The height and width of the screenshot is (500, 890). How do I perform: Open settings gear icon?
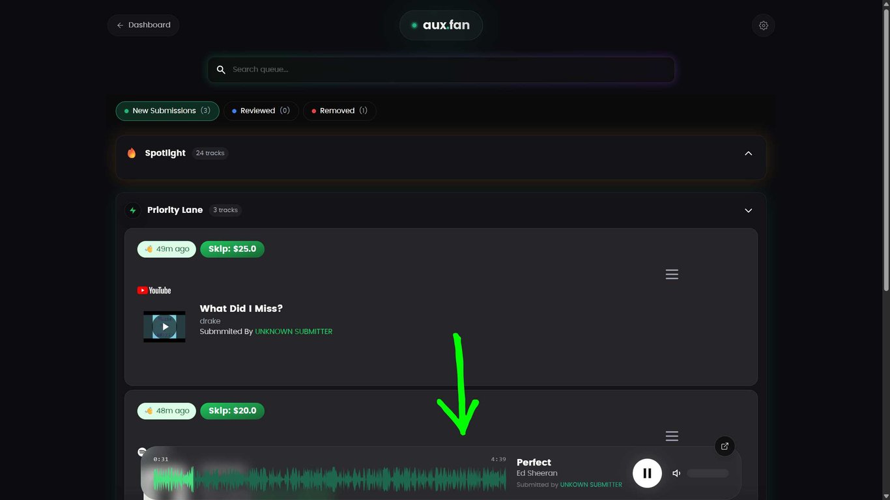coord(764,25)
